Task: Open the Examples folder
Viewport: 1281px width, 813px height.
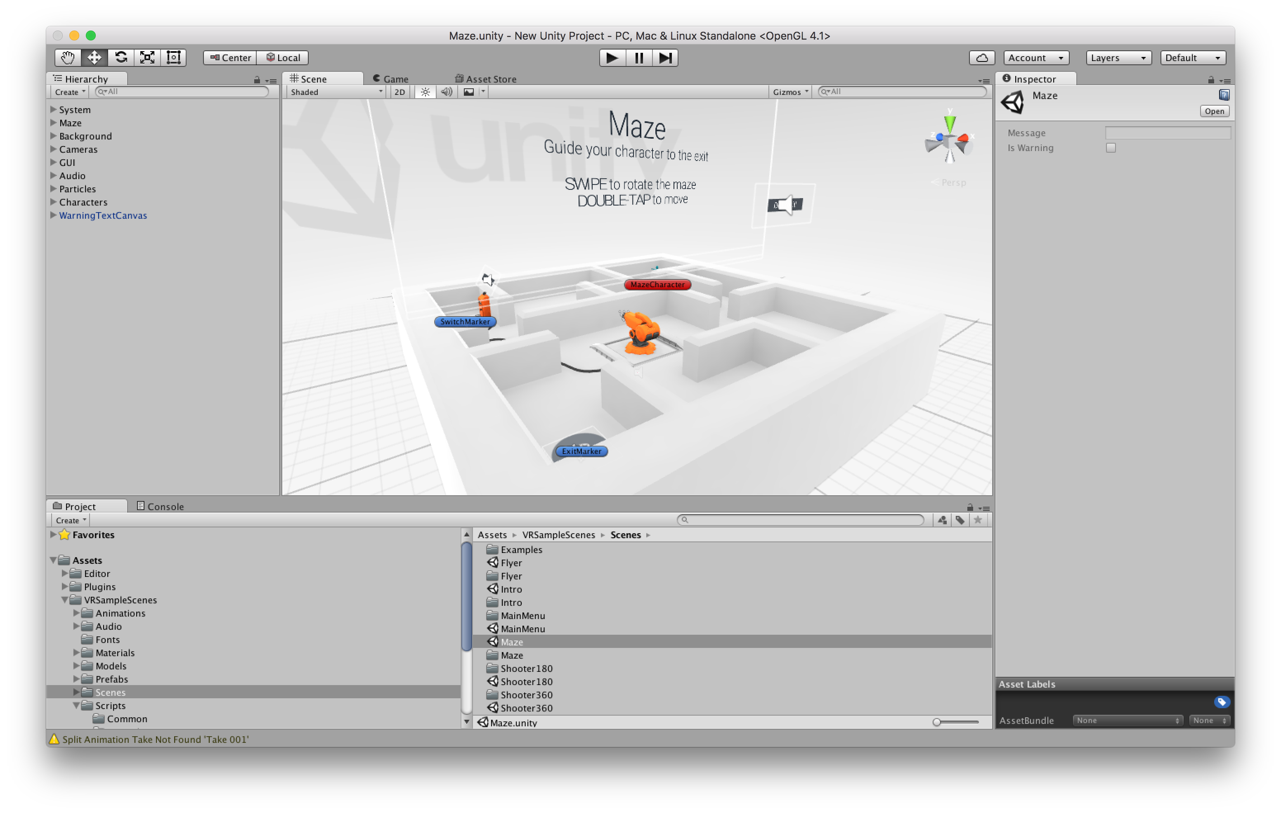Action: tap(731, 549)
